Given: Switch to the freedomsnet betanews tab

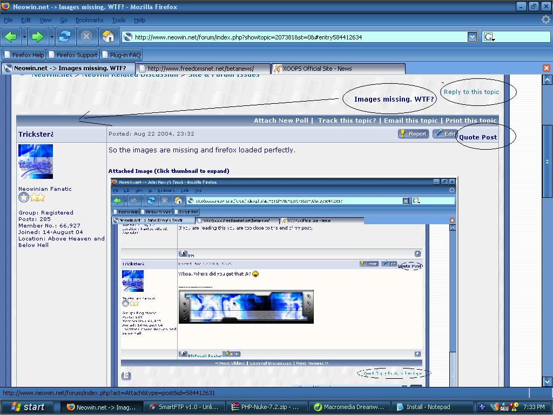Looking at the screenshot, I should (x=203, y=69).
